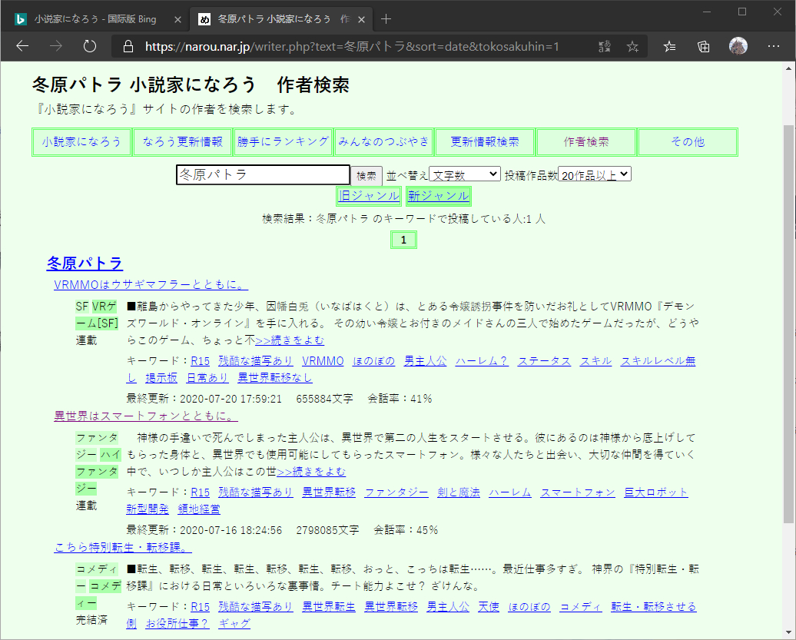Click the ステータス keyword link
Image resolution: width=796 pixels, height=640 pixels.
tap(544, 361)
